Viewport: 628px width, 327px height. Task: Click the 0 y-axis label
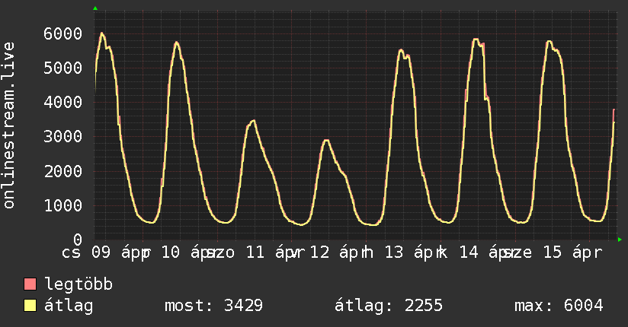78,240
